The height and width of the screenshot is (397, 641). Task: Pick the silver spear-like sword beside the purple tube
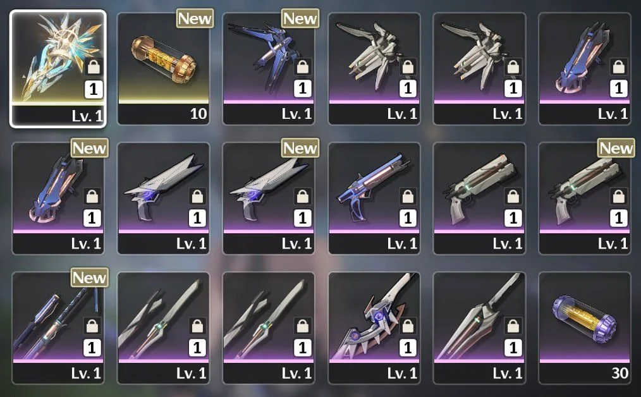[479, 328]
